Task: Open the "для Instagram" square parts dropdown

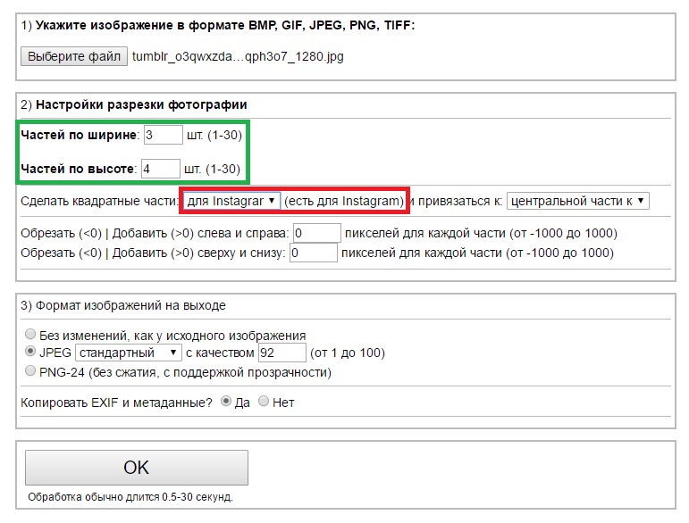Action: 231,202
